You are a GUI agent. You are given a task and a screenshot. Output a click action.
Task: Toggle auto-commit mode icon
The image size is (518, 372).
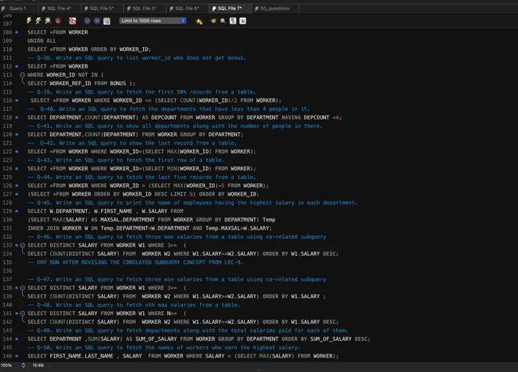pyautogui.click(x=107, y=21)
